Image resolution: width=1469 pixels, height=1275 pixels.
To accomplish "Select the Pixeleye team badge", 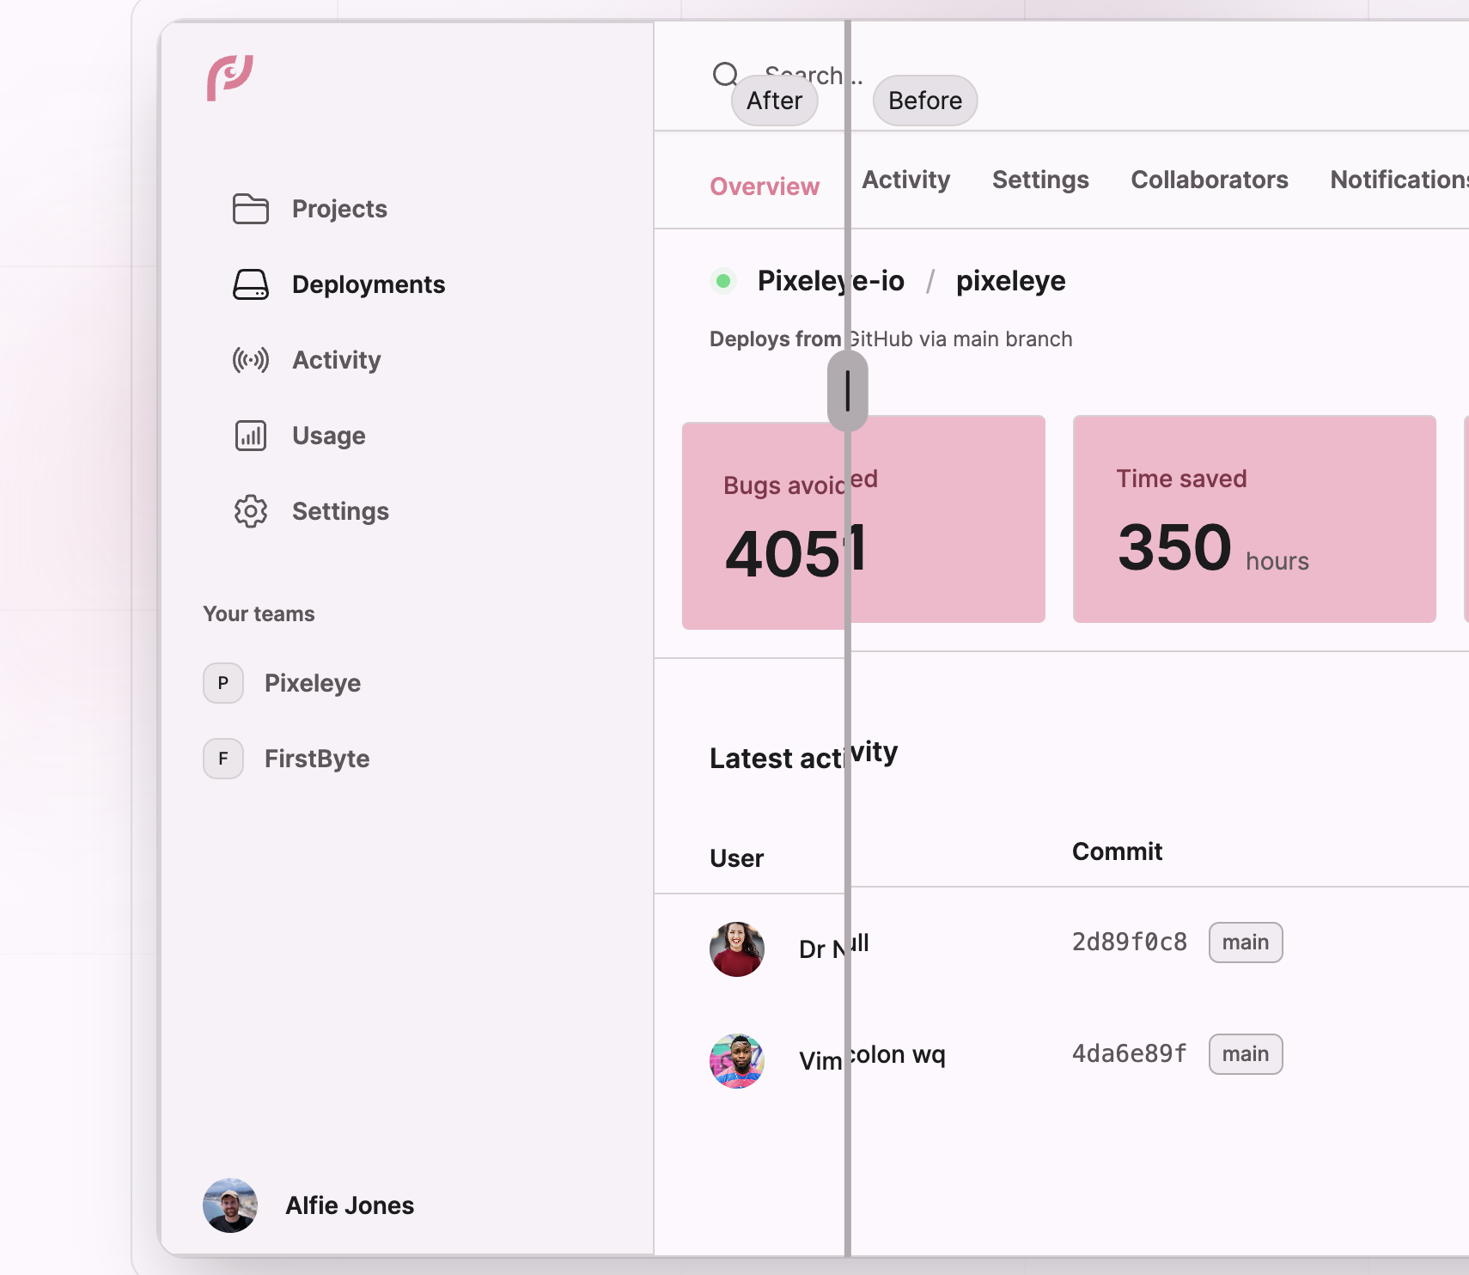I will pyautogui.click(x=223, y=683).
